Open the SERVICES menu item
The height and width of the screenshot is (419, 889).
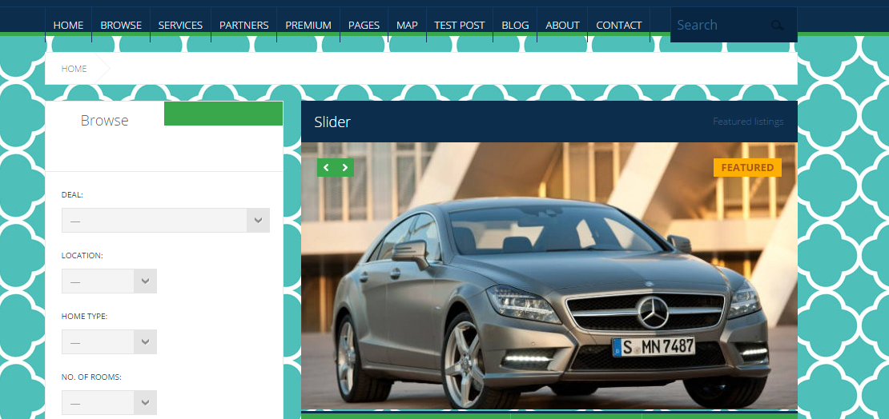pyautogui.click(x=180, y=25)
